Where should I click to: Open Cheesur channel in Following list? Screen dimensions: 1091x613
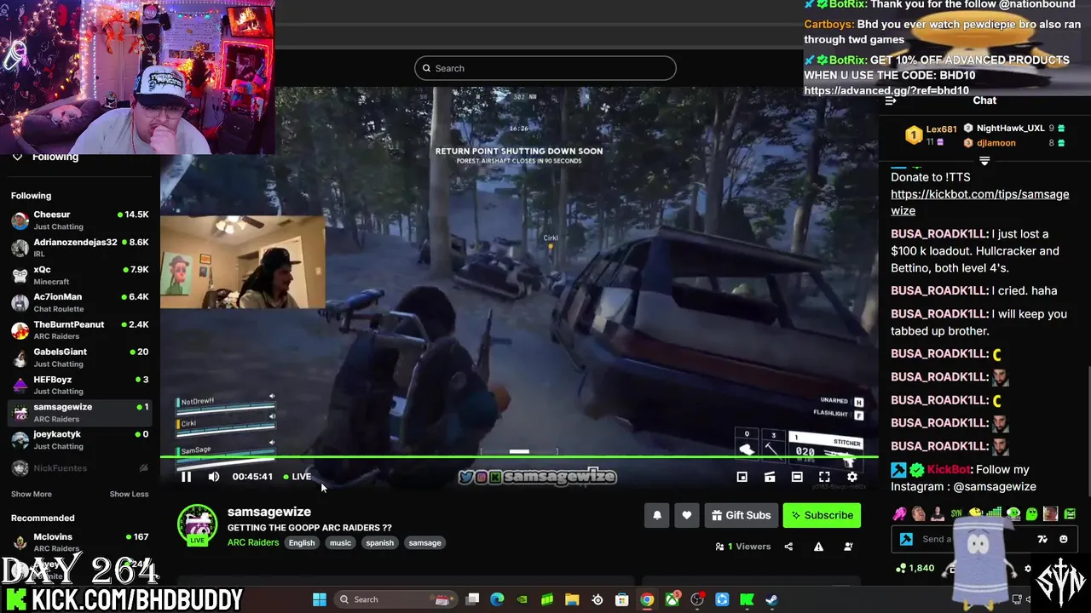click(x=80, y=220)
